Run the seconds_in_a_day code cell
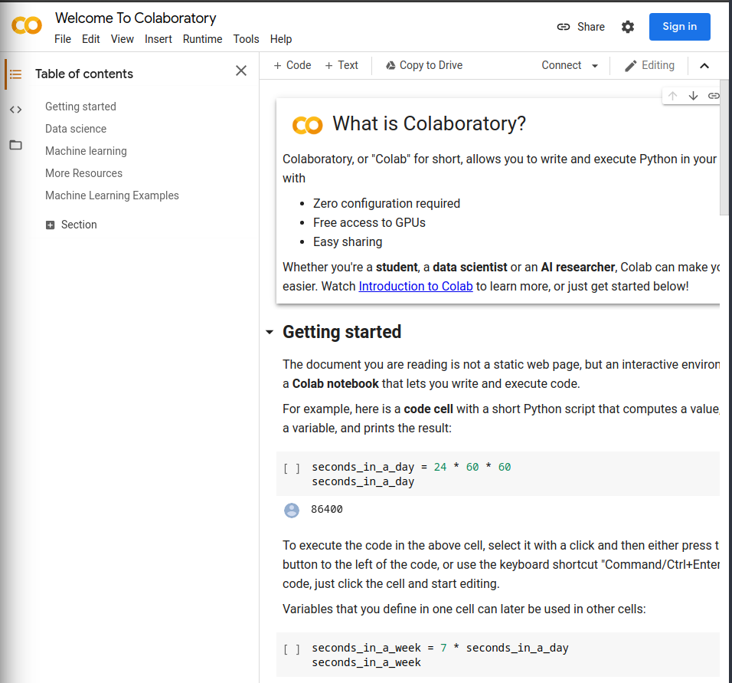732x683 pixels. (x=292, y=468)
